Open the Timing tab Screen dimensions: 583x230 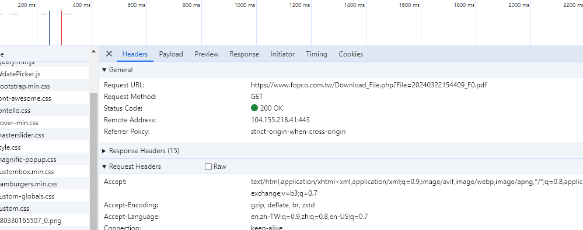coord(316,54)
